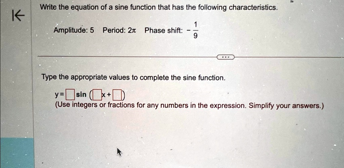Screen dimensions: 344x168
Task: Click the teal panel in the left sidebar
Action: (17, 153)
